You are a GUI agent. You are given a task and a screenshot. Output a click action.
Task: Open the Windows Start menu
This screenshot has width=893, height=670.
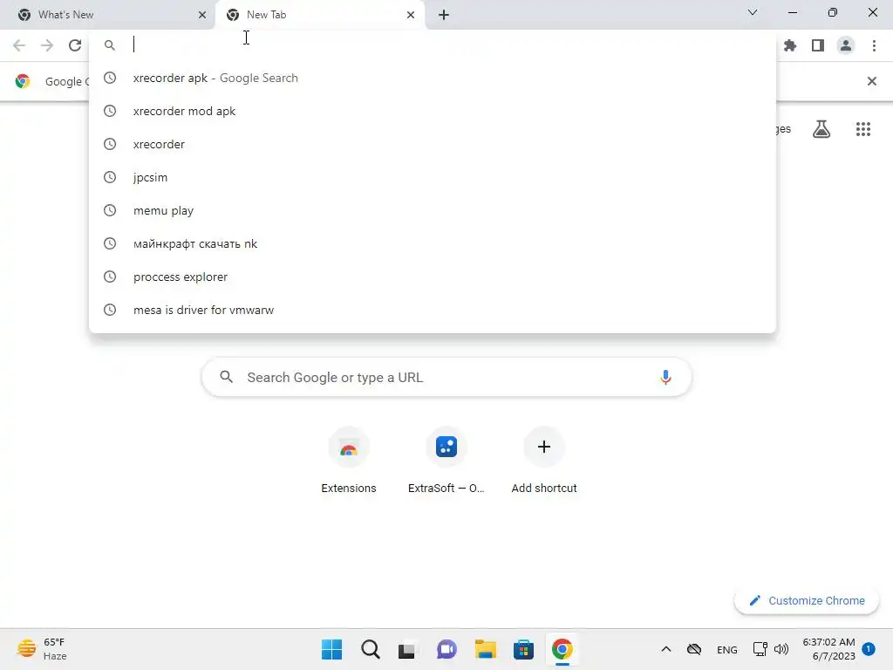331,649
